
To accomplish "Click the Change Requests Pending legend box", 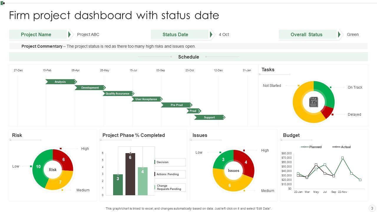I will click(170, 188).
